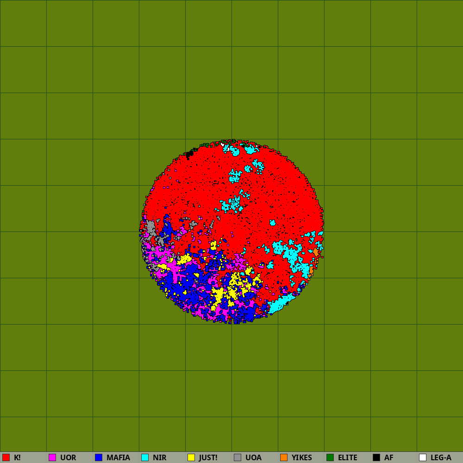Screen dimensions: 463x463
Task: Click the black AF legend swatch
Action: (x=376, y=457)
